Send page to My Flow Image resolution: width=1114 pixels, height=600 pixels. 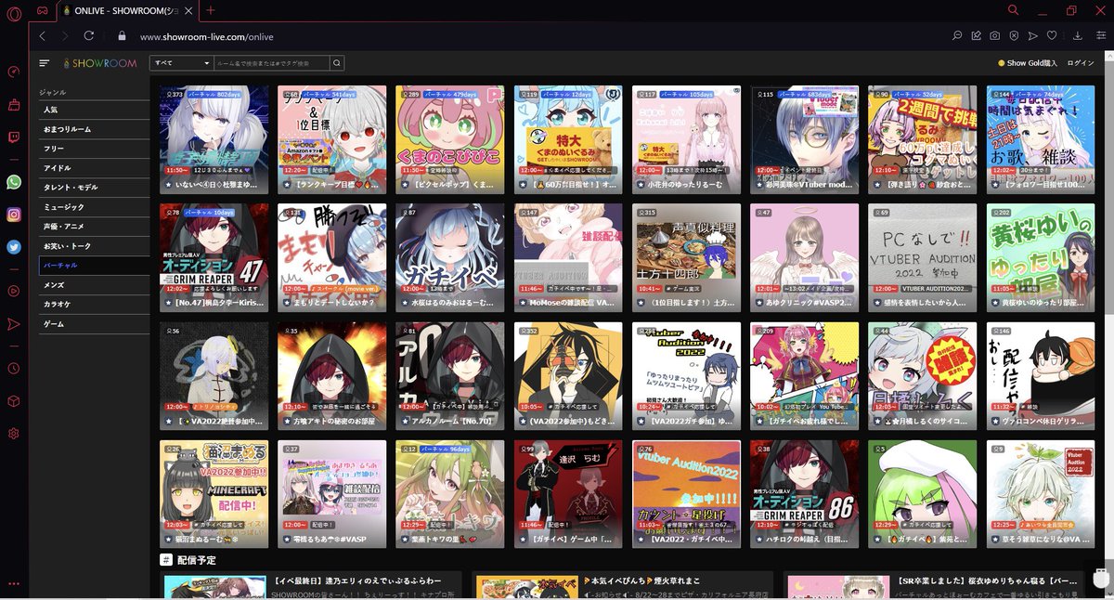[x=1032, y=35]
